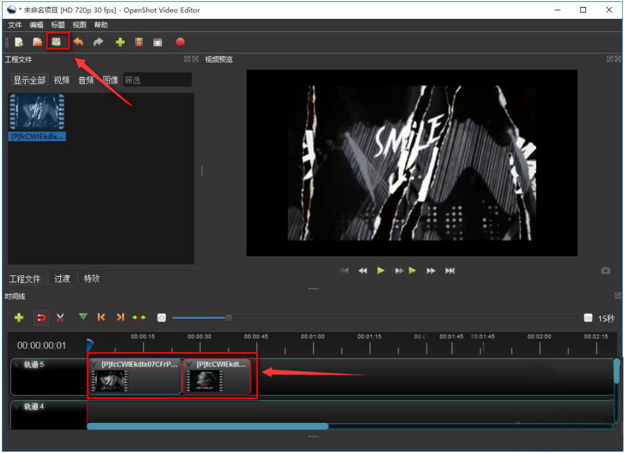Click the green Import Files plus icon
This screenshot has width=624, height=453.
click(x=120, y=42)
